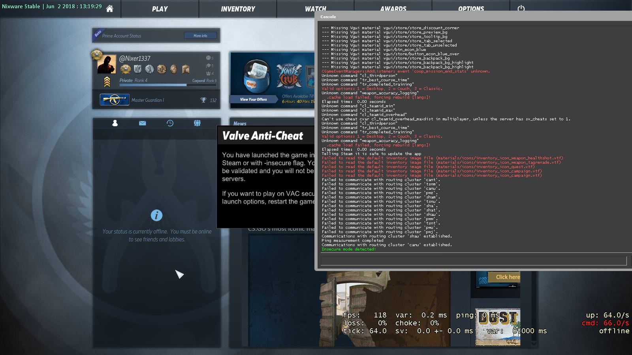The image size is (632, 355).
Task: Click View Your Offers button
Action: point(253,99)
